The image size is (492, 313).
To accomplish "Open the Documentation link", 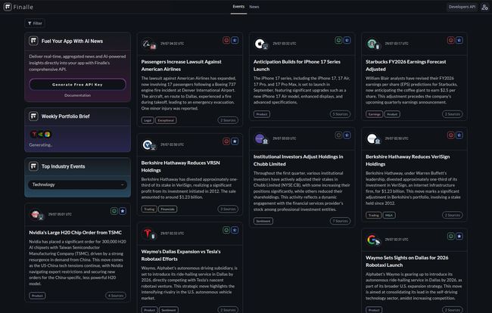I will click(x=77, y=95).
